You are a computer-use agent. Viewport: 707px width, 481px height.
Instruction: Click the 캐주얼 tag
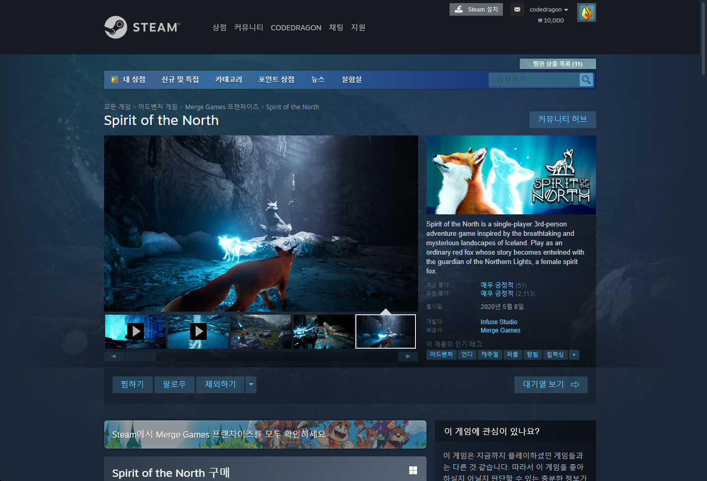[490, 355]
